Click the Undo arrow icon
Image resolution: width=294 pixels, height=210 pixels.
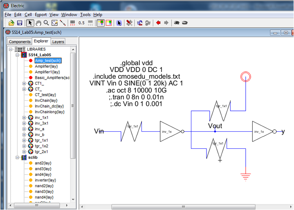140,23
